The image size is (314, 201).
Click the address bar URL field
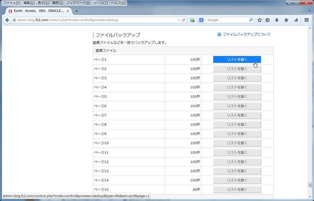[94, 20]
